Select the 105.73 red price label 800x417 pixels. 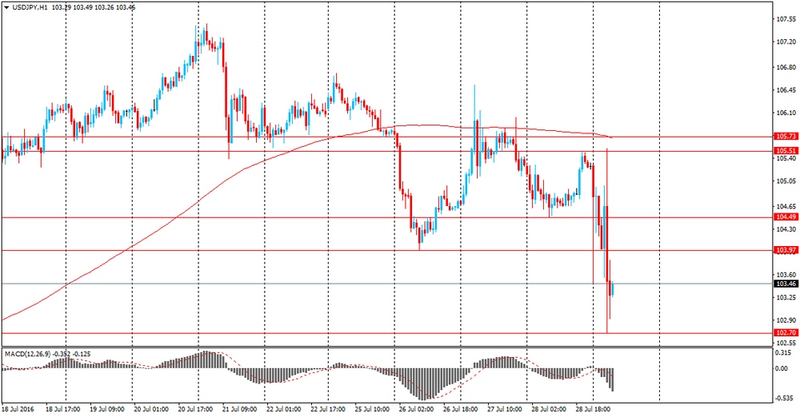pos(786,137)
